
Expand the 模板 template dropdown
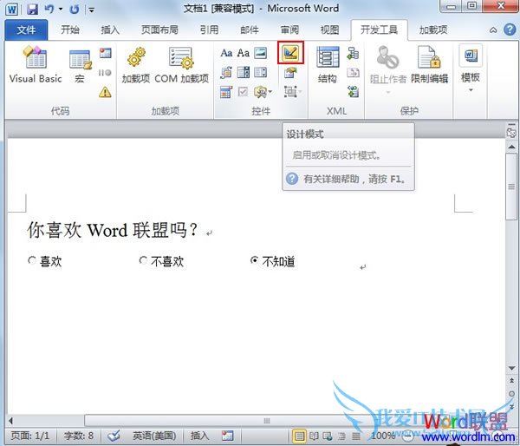point(471,69)
